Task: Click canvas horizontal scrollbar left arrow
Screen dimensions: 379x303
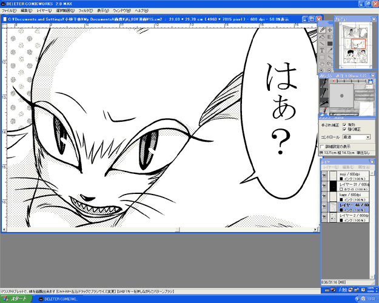Action: [x=4, y=229]
